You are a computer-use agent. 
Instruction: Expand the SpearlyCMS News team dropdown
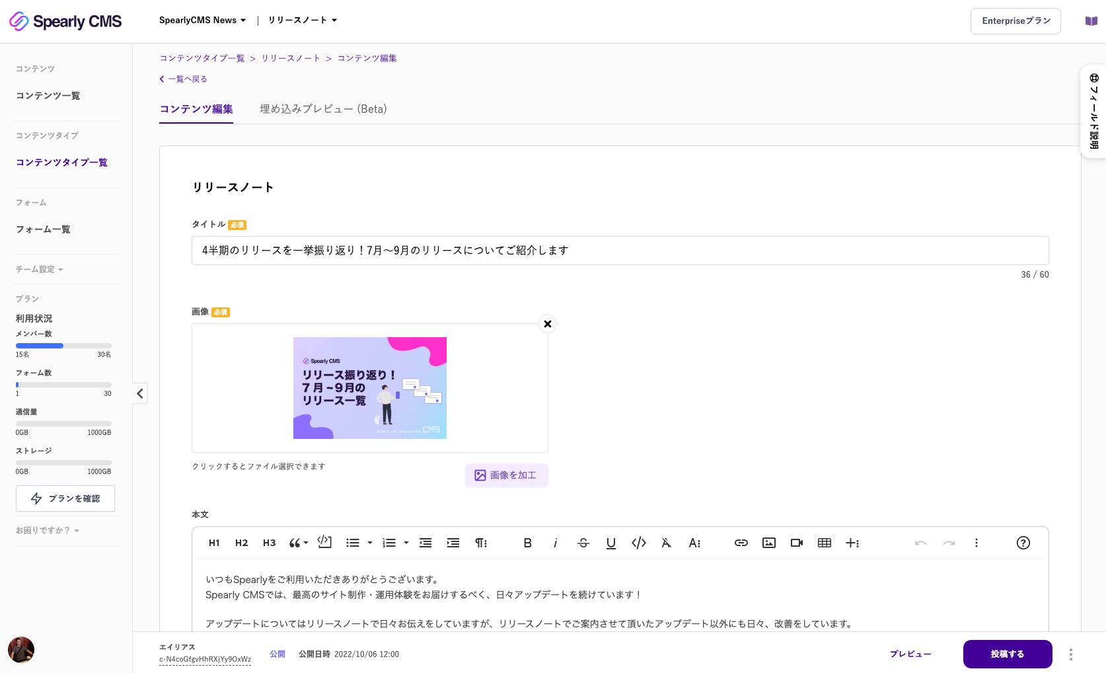(x=202, y=20)
